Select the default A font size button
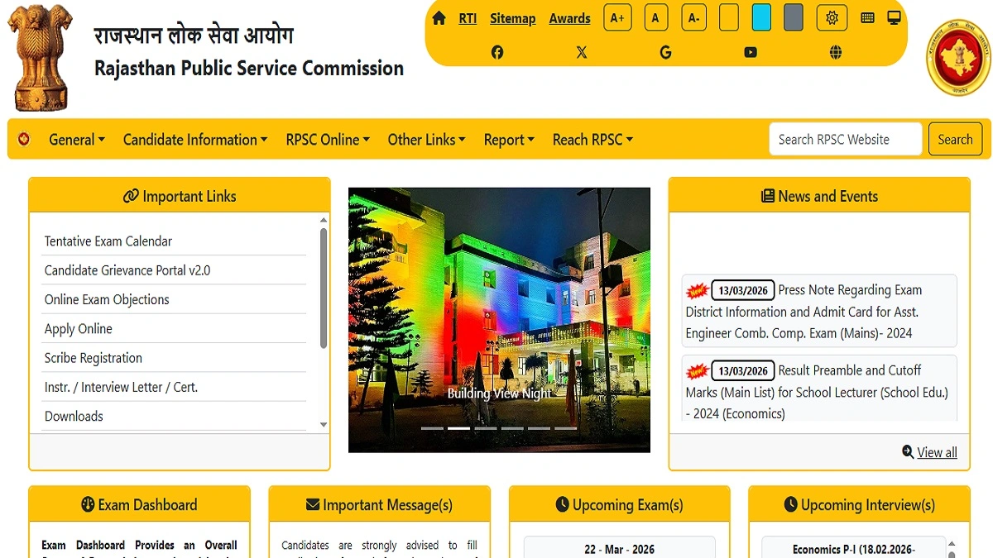This screenshot has height=558, width=993. [655, 17]
